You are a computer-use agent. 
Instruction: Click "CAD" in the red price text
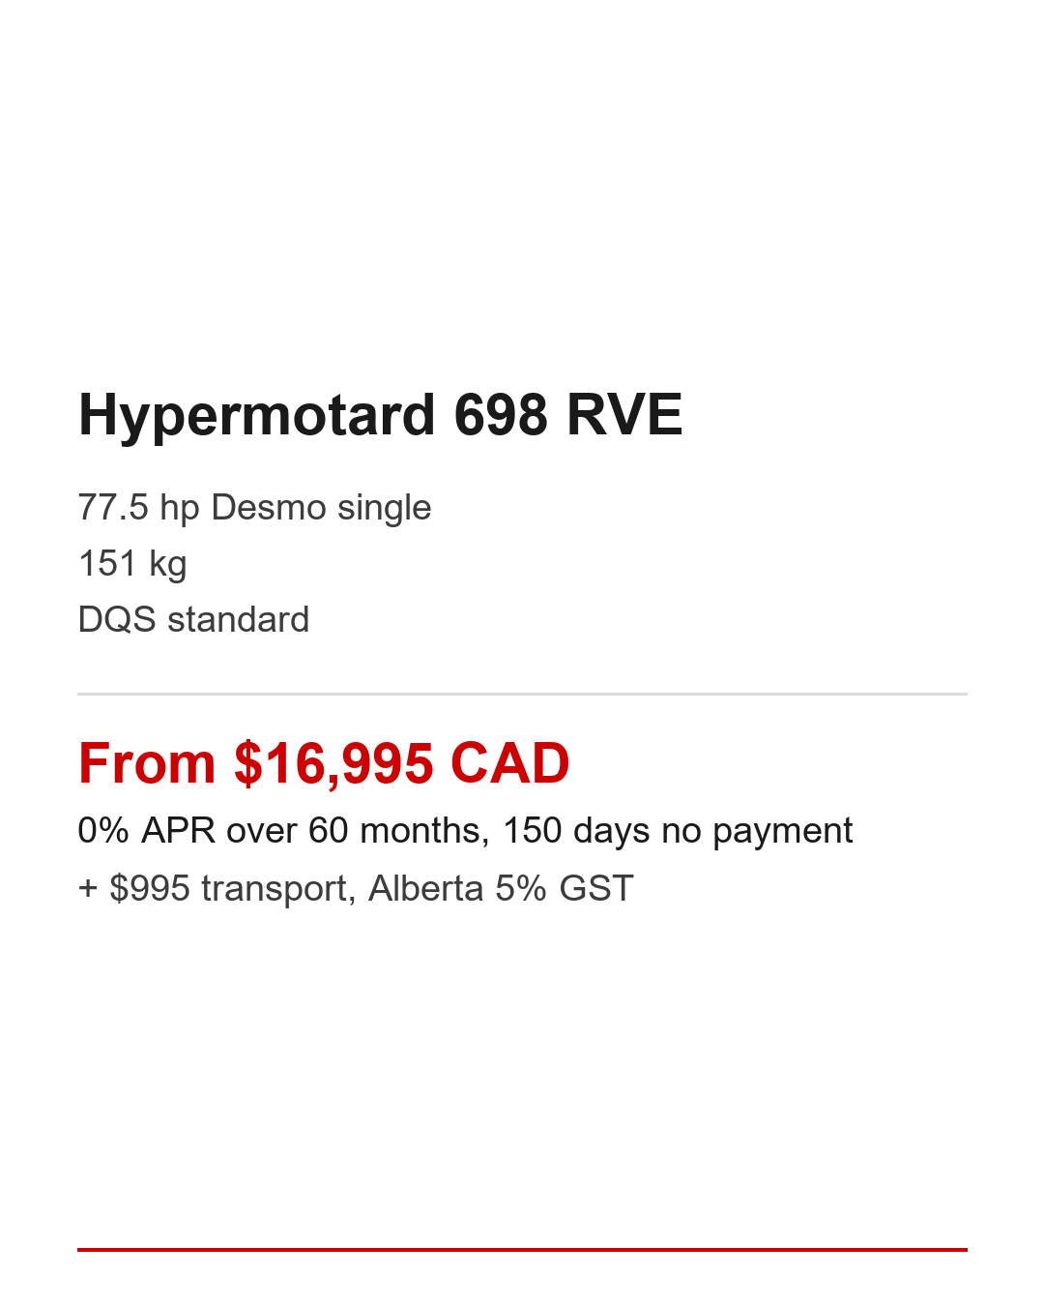pyautogui.click(x=509, y=763)
